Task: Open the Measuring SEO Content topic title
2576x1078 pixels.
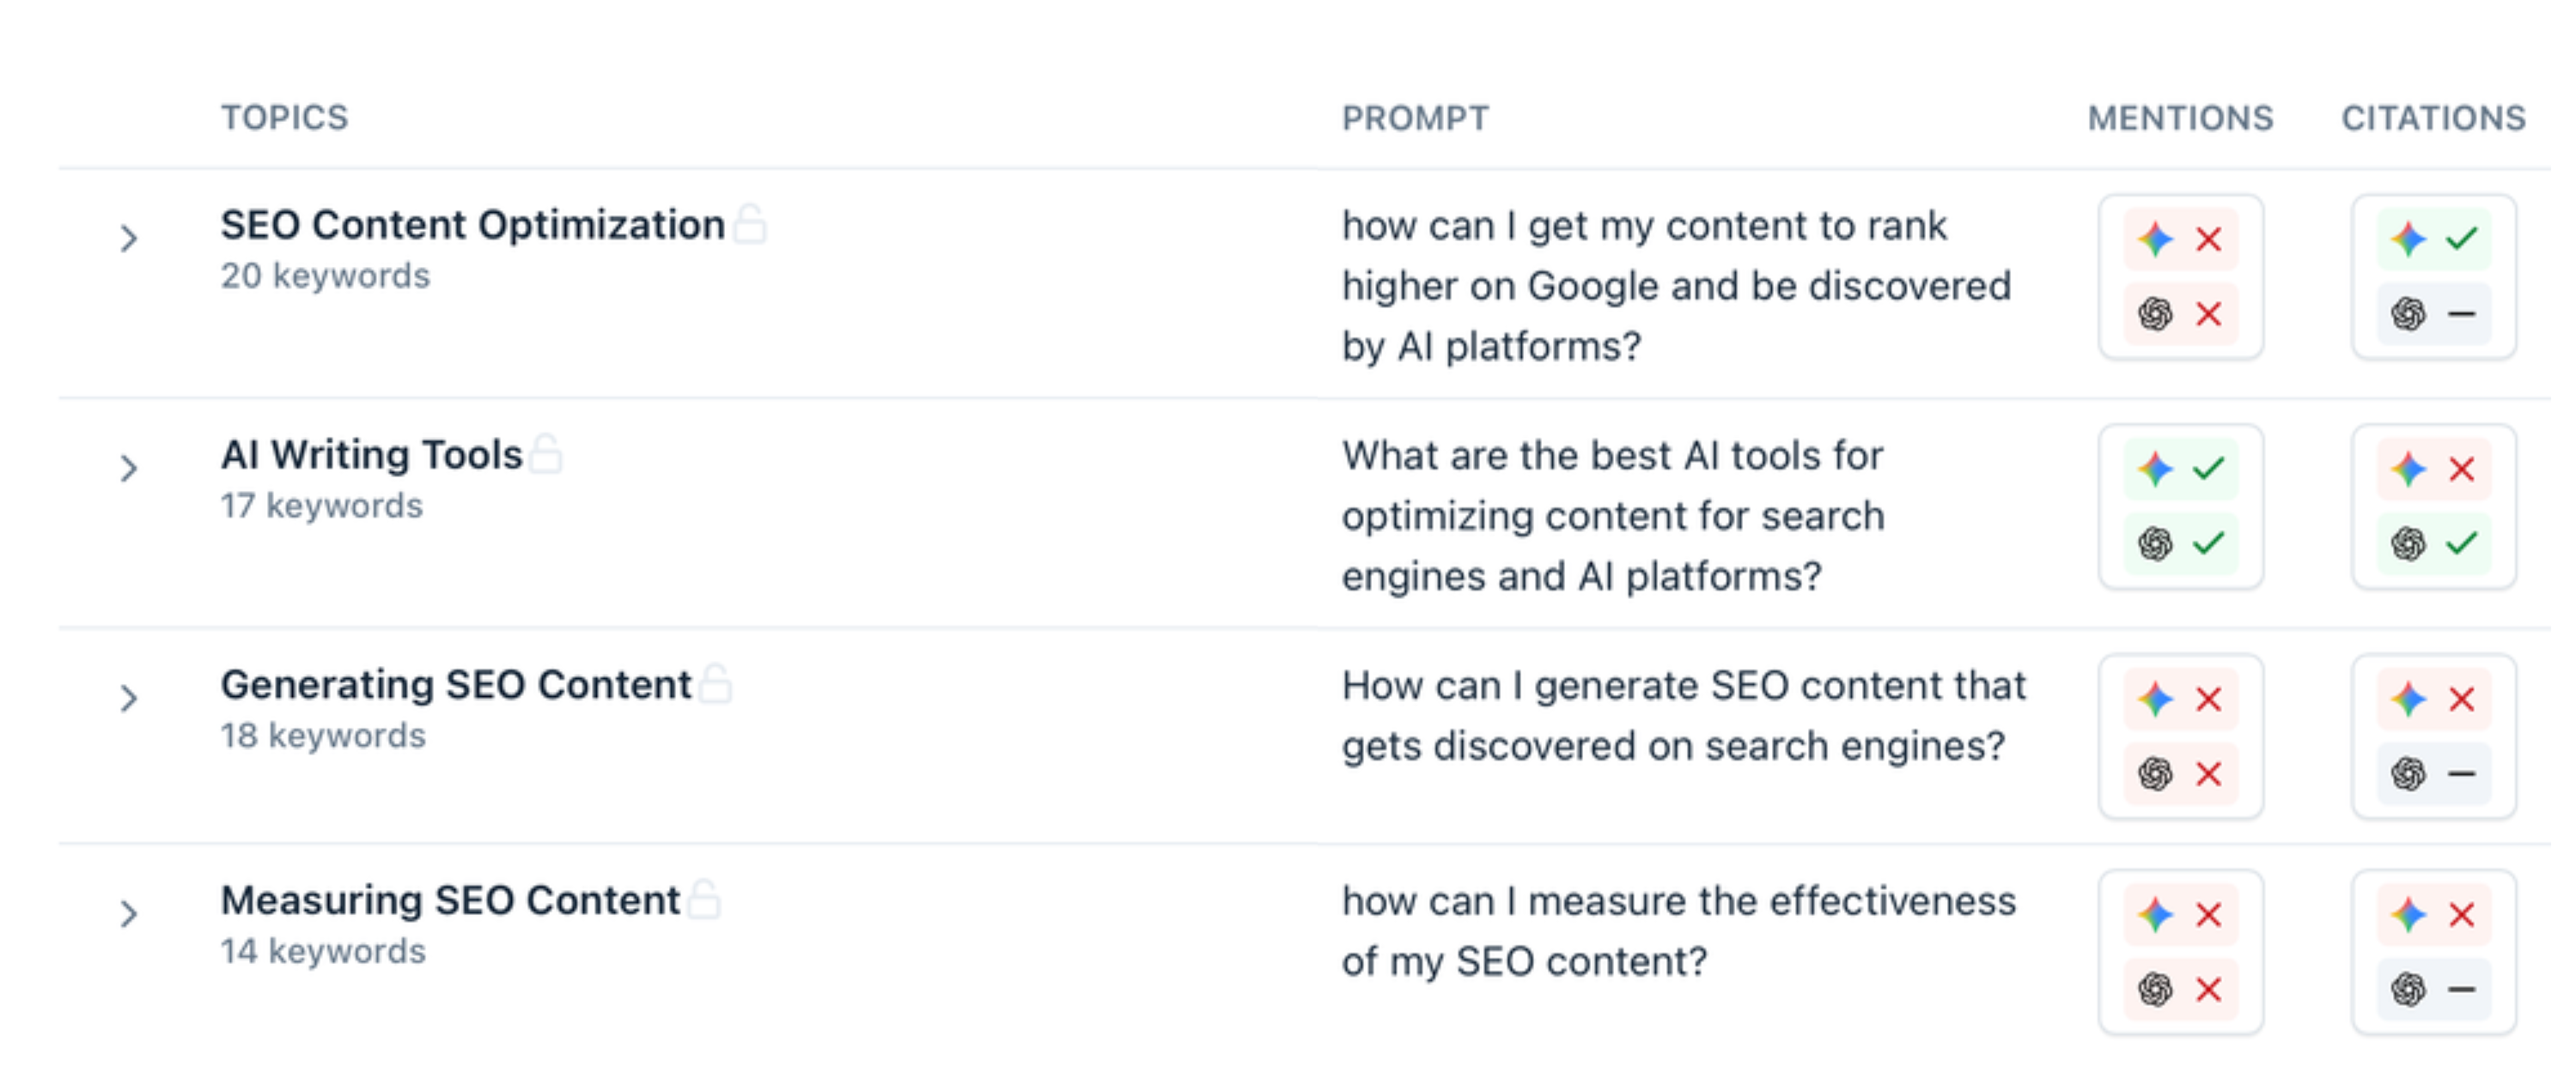Action: pyautogui.click(x=450, y=900)
